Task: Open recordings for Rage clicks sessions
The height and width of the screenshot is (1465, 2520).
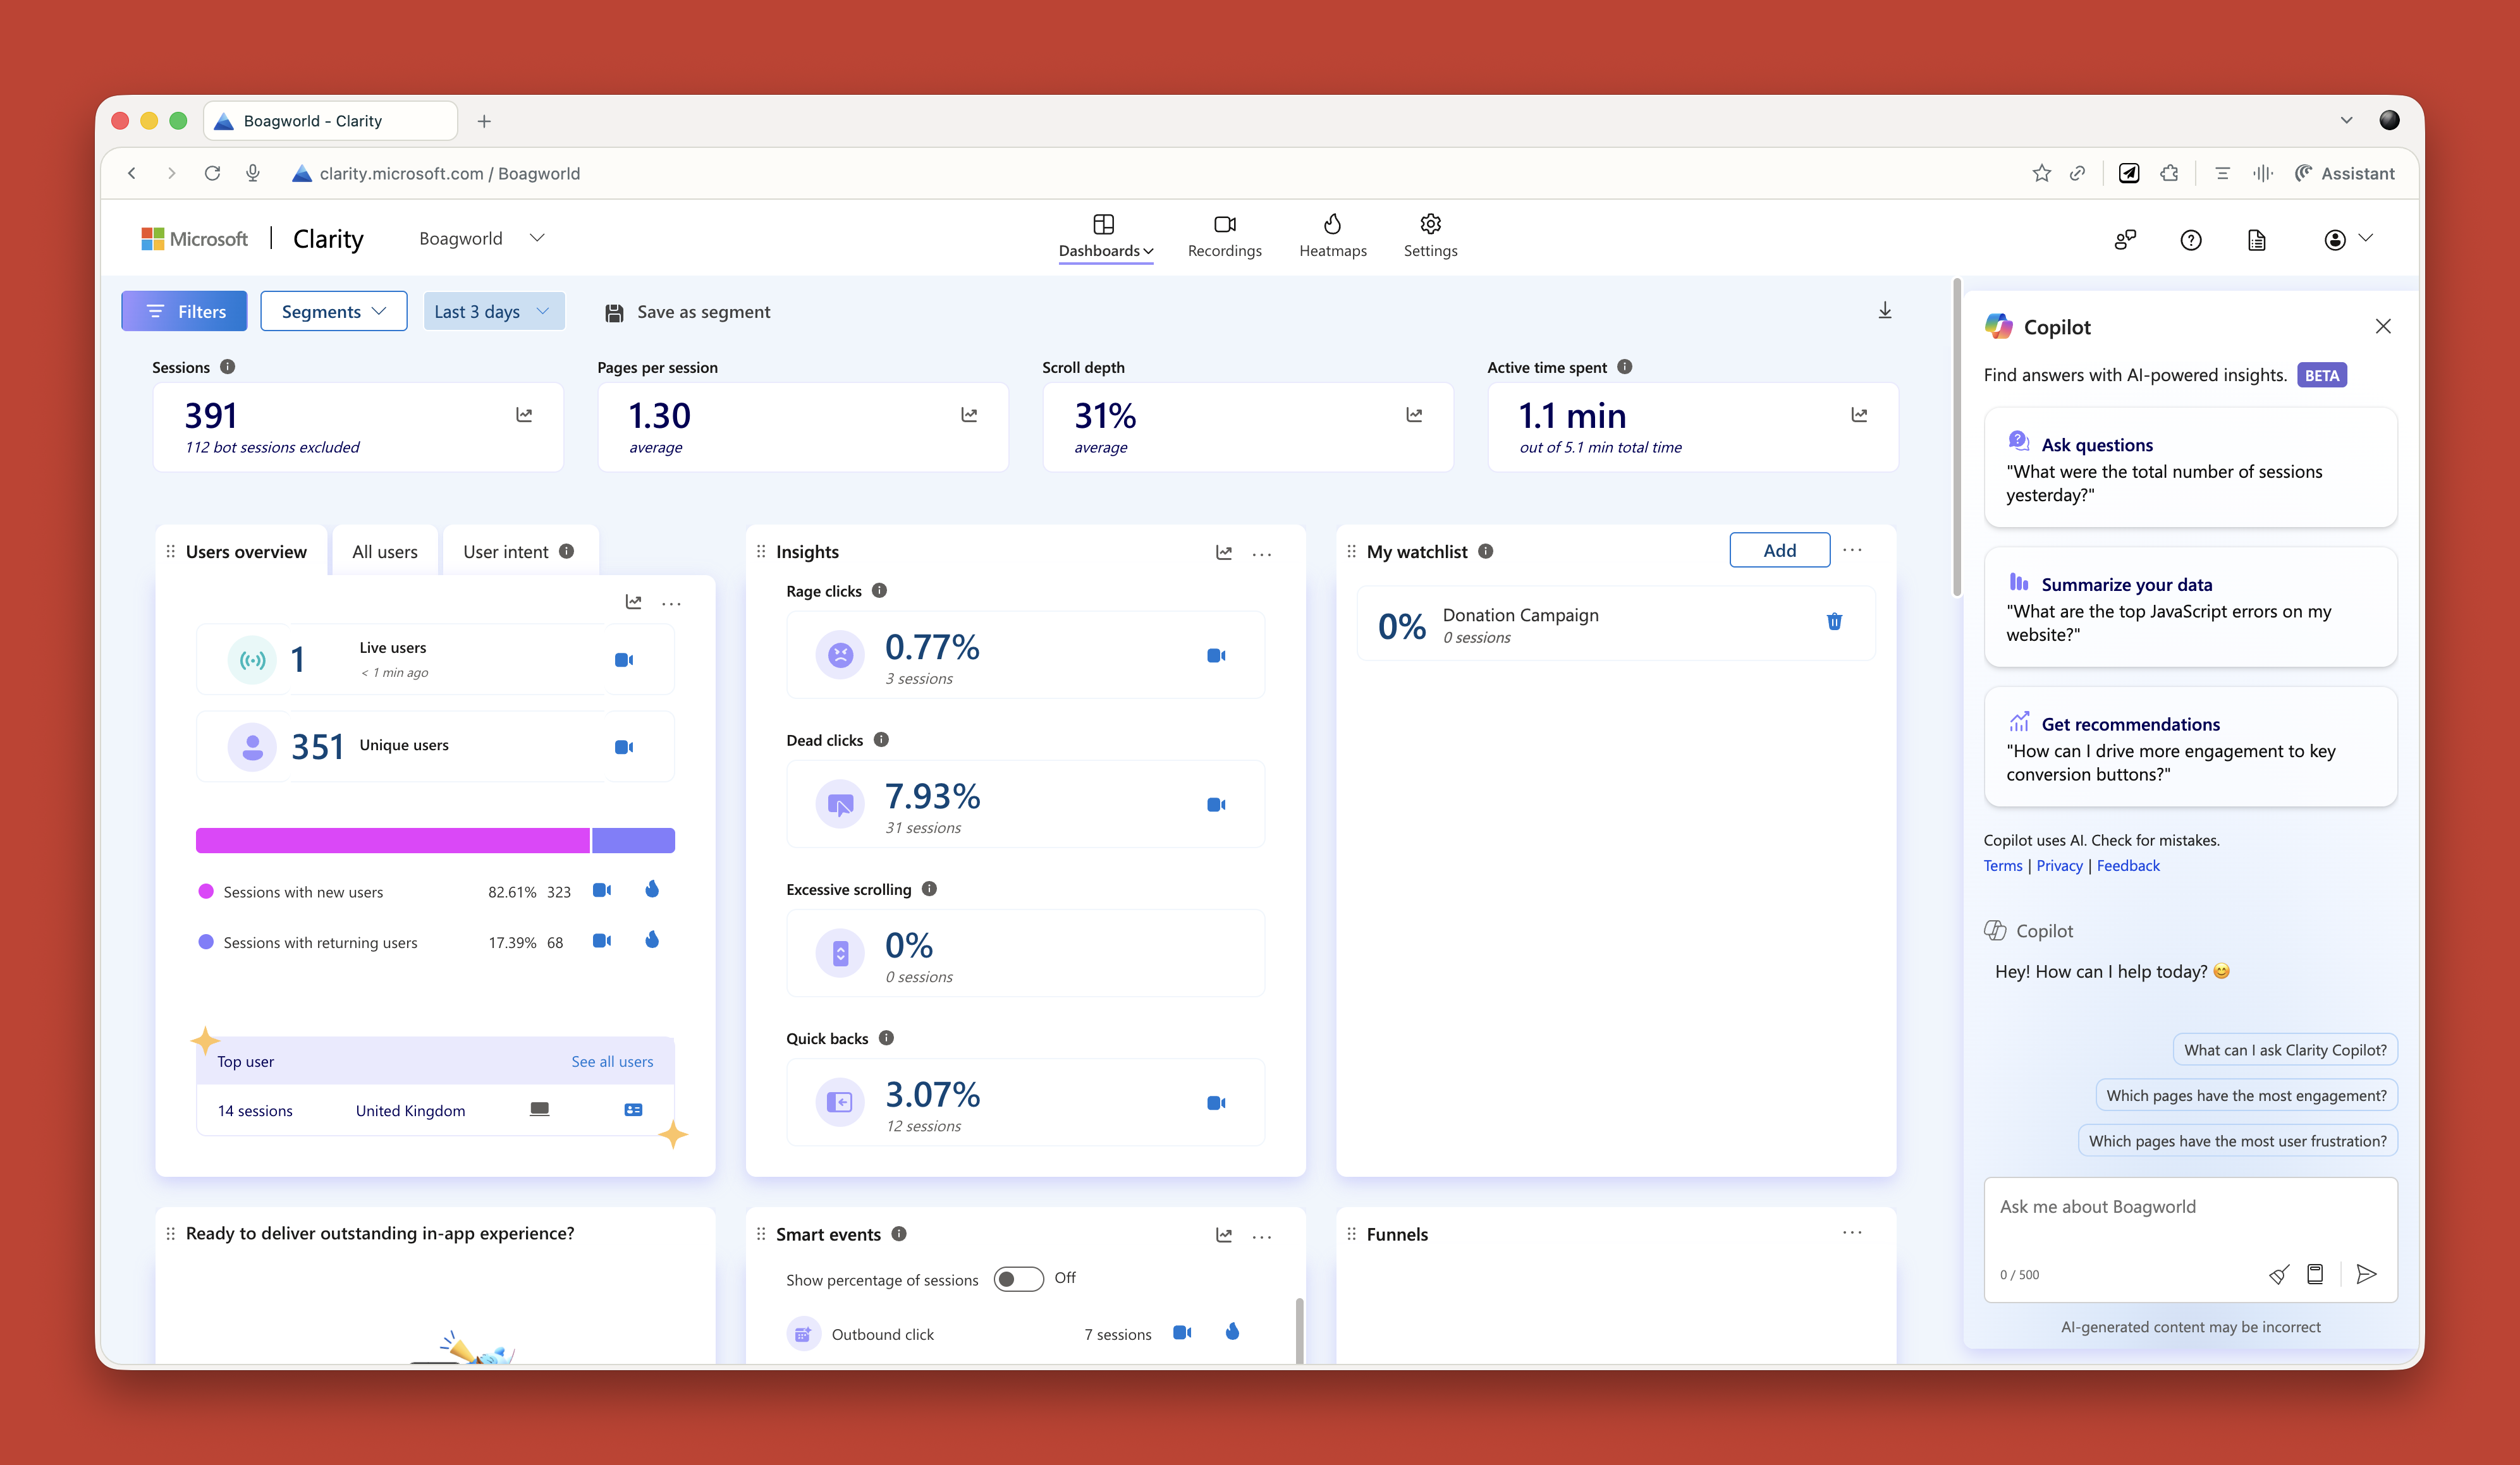Action: click(1216, 655)
